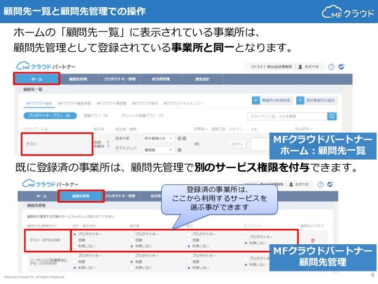Click テスト client name in 顧問先一覧
This screenshot has height=284, width=378.
click(x=31, y=144)
